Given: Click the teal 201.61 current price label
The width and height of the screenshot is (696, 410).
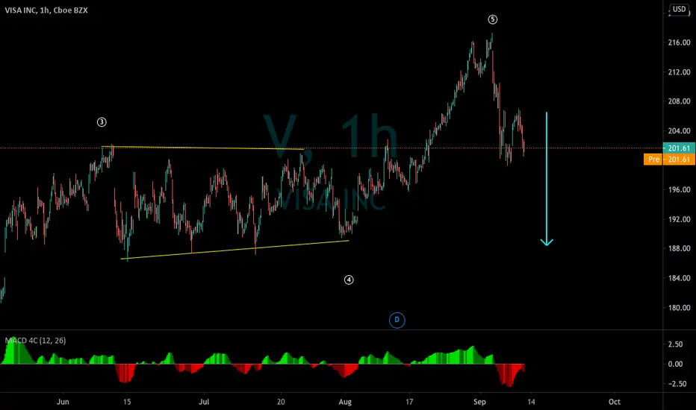Looking at the screenshot, I should [679, 148].
